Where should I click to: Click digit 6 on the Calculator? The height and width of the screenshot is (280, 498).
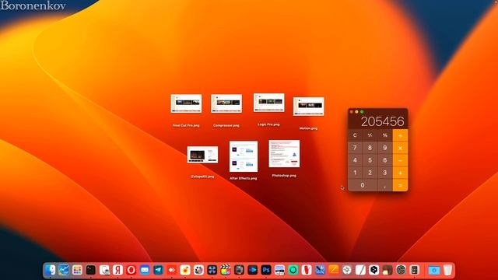385,160
